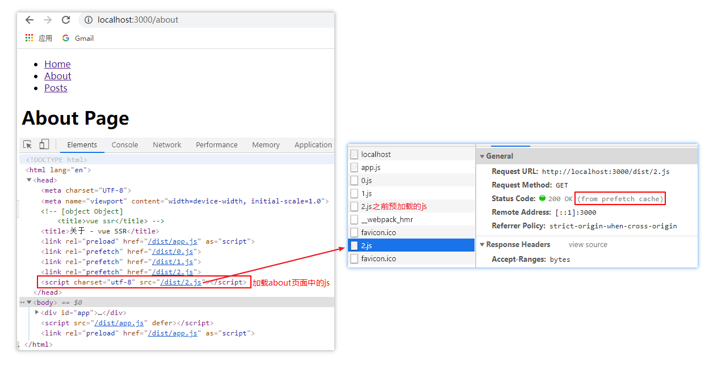This screenshot has height=370, width=705.
Task: Go forward using the browser forward arrow
Action: pos(48,20)
